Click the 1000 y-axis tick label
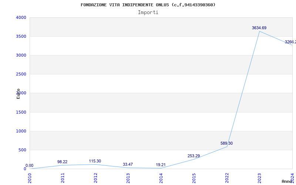This screenshot has width=296, height=185. pyautogui.click(x=21, y=131)
